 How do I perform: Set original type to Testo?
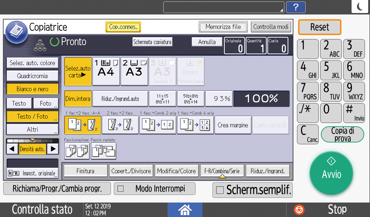tap(19, 103)
